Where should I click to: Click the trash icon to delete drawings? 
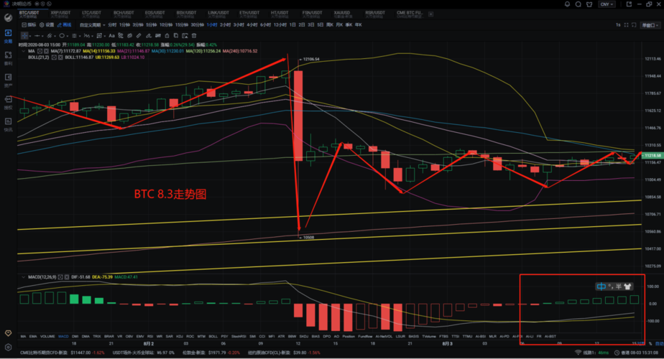[193, 34]
